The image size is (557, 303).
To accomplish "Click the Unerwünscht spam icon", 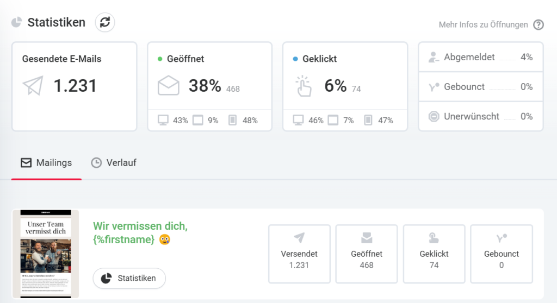I will [x=434, y=116].
